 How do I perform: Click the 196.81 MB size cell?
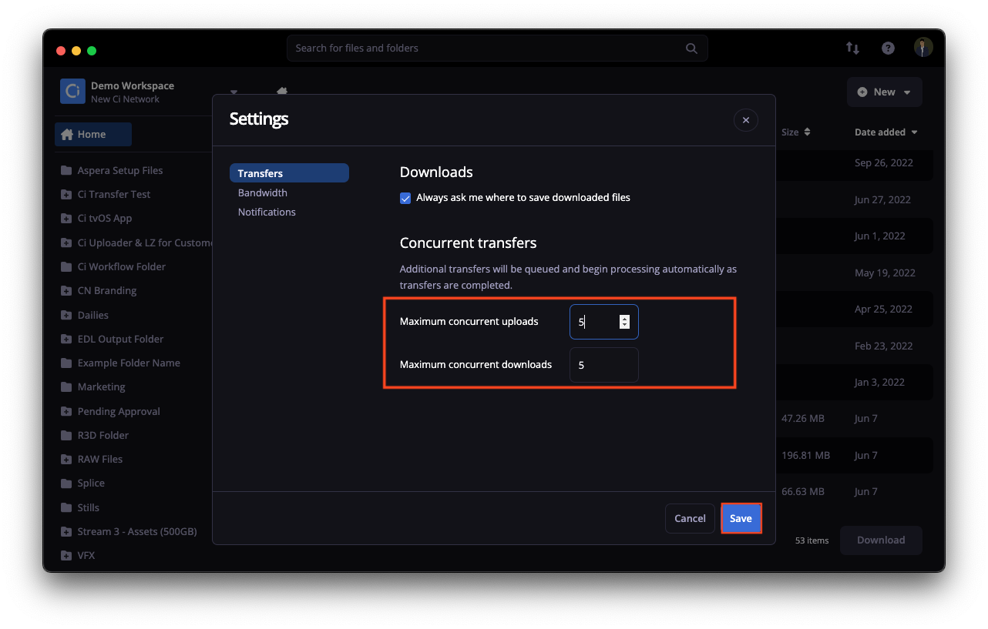[x=805, y=455]
